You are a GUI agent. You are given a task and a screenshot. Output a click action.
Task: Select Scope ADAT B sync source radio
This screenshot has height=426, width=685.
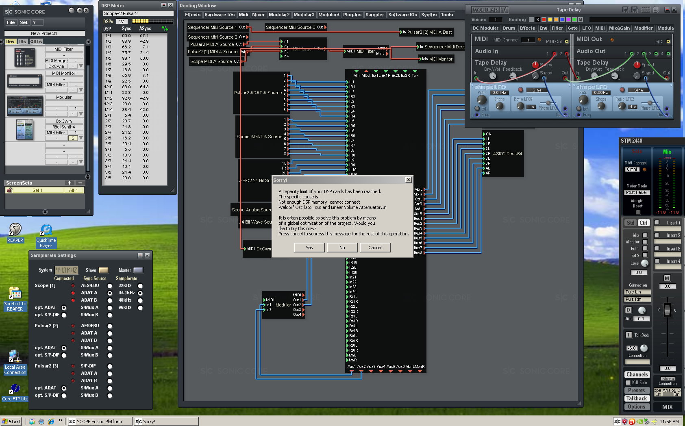109,300
